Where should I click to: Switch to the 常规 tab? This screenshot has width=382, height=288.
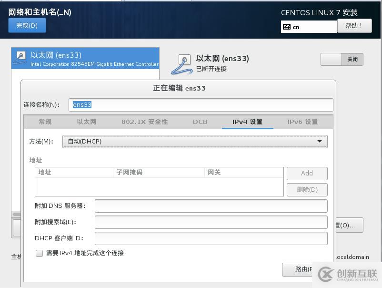pos(45,122)
